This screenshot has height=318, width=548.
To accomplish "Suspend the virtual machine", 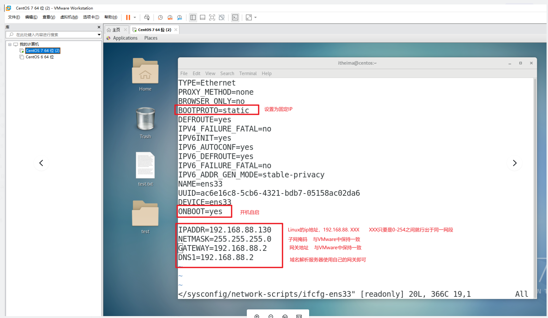I will click(129, 18).
